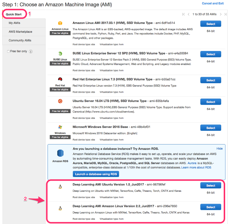Screen dimensions: 228x224
Task: Click the Amazon RDS label under the database icon
Action: (x=60, y=161)
